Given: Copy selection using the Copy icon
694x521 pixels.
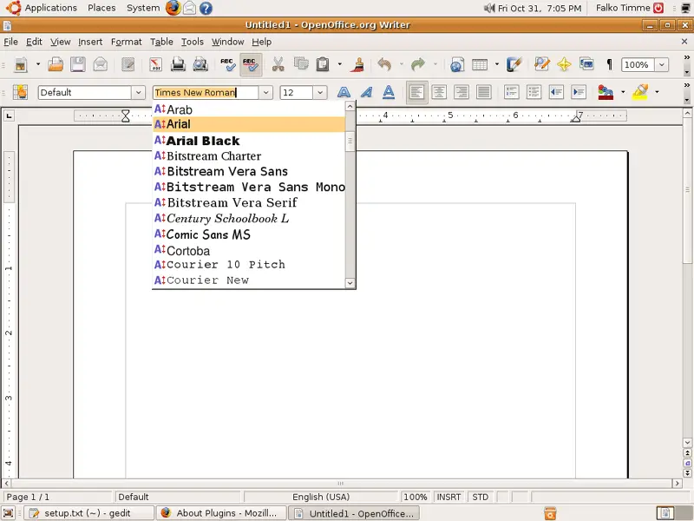Looking at the screenshot, I should [x=301, y=64].
